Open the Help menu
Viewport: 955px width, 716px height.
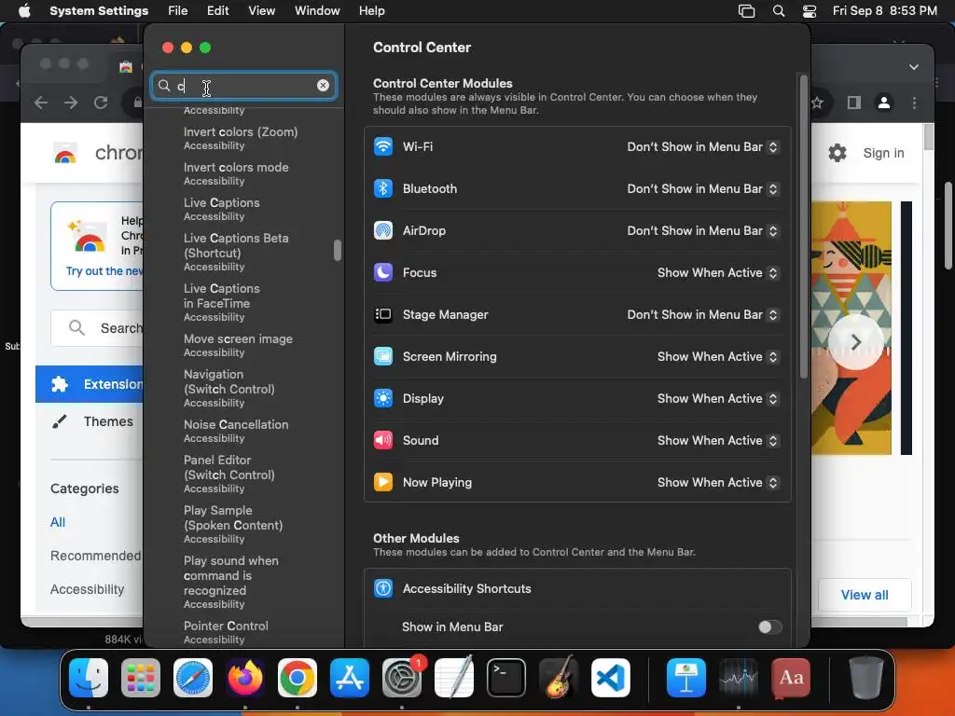(x=371, y=11)
